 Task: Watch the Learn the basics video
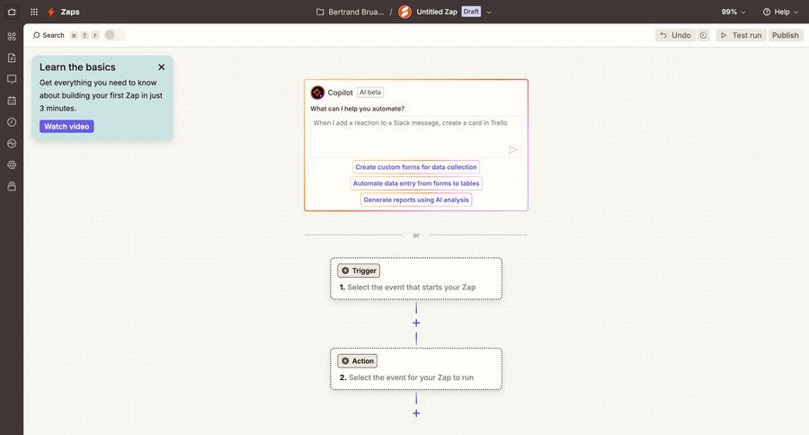click(x=67, y=127)
